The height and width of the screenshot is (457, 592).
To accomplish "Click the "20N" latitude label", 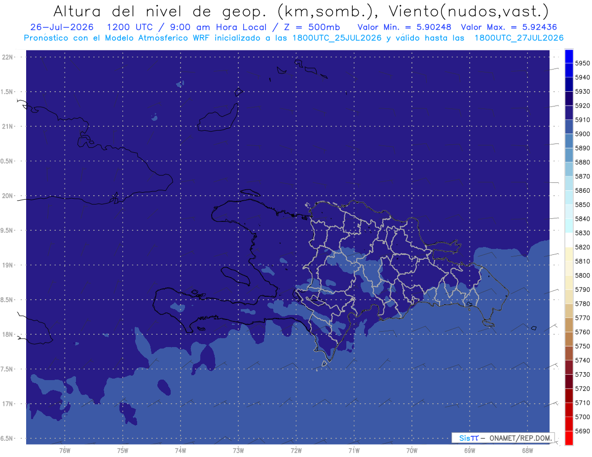I will (x=7, y=196).
